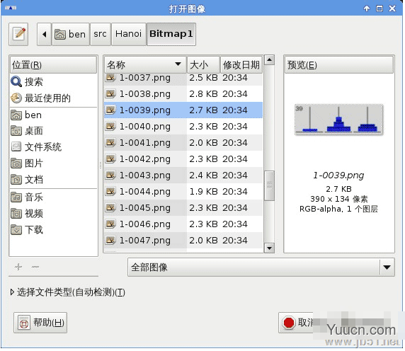Select file 1-0047.png

(183, 241)
